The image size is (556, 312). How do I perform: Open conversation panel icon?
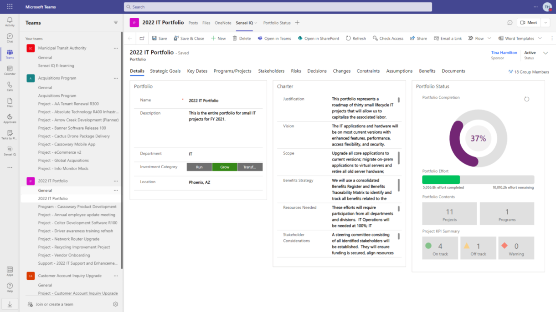click(510, 23)
